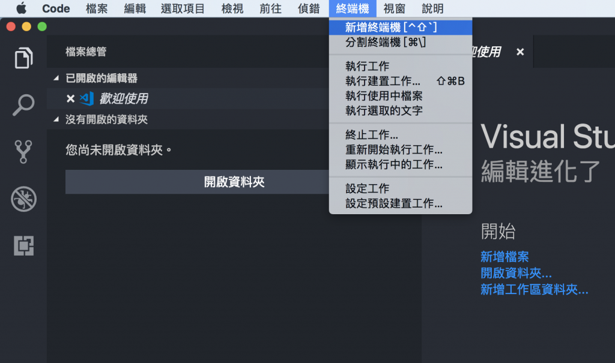This screenshot has width=615, height=363.
Task: Click the 開啟資料夾... link on welcome page
Action: coord(516,273)
